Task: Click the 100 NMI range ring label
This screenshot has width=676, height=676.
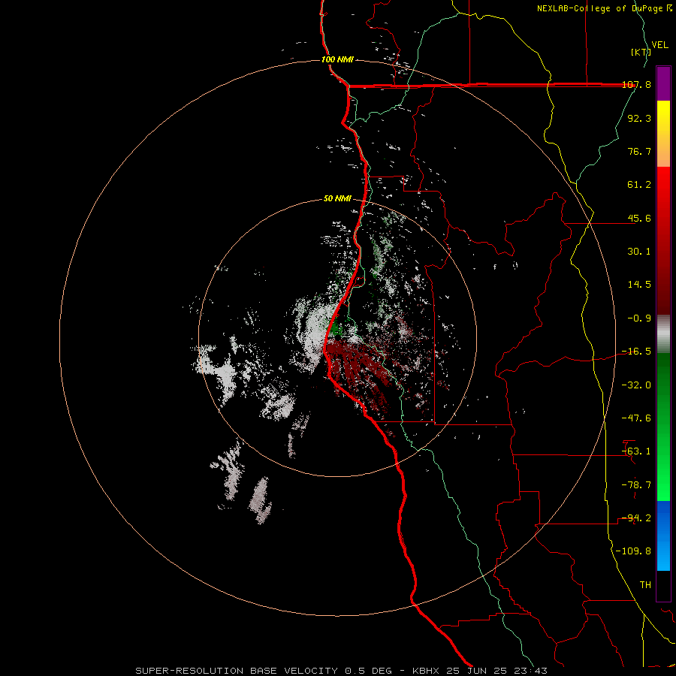Action: tap(337, 59)
